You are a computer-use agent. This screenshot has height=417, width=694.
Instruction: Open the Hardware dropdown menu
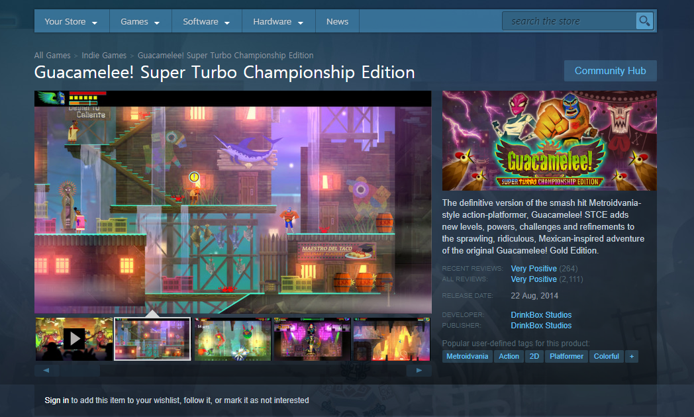click(278, 21)
